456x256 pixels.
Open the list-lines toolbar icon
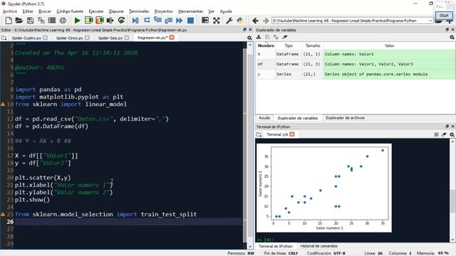pos(52,21)
